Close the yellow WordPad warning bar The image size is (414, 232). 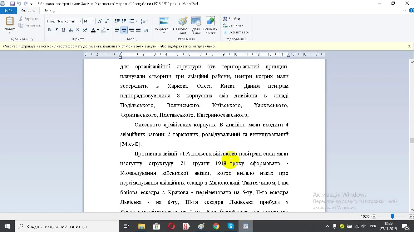pyautogui.click(x=409, y=46)
